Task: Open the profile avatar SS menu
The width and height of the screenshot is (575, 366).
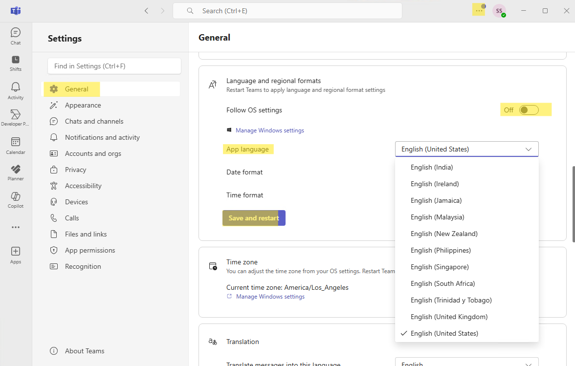Action: (499, 11)
